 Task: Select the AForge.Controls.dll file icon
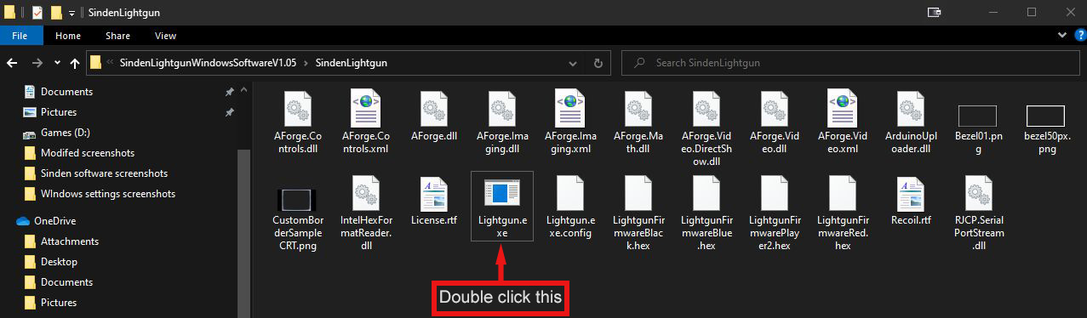point(297,108)
